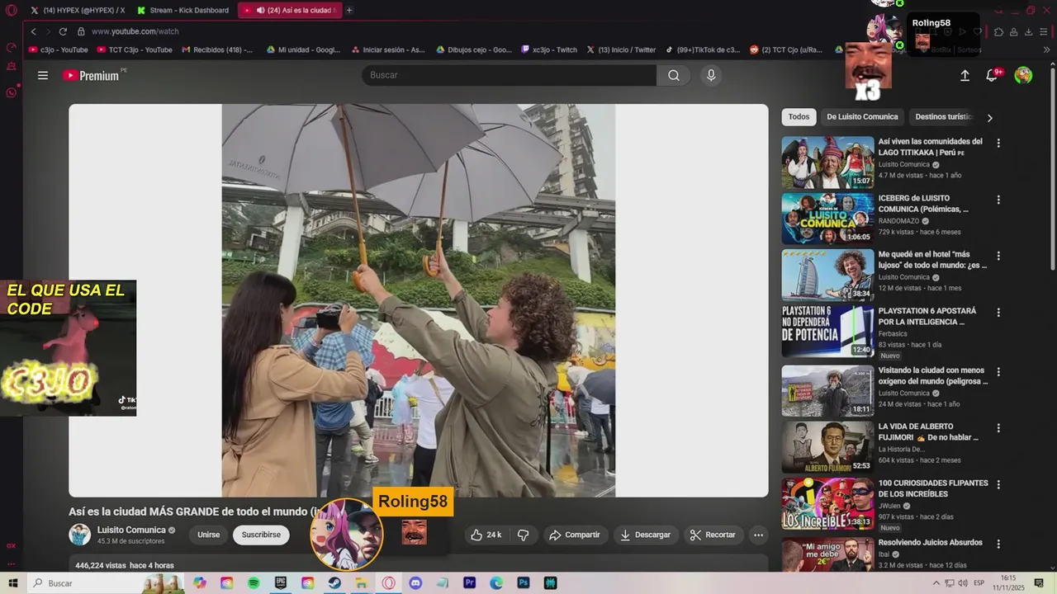Open Epic Games launcher in taskbar
The image size is (1057, 594).
[x=281, y=583]
